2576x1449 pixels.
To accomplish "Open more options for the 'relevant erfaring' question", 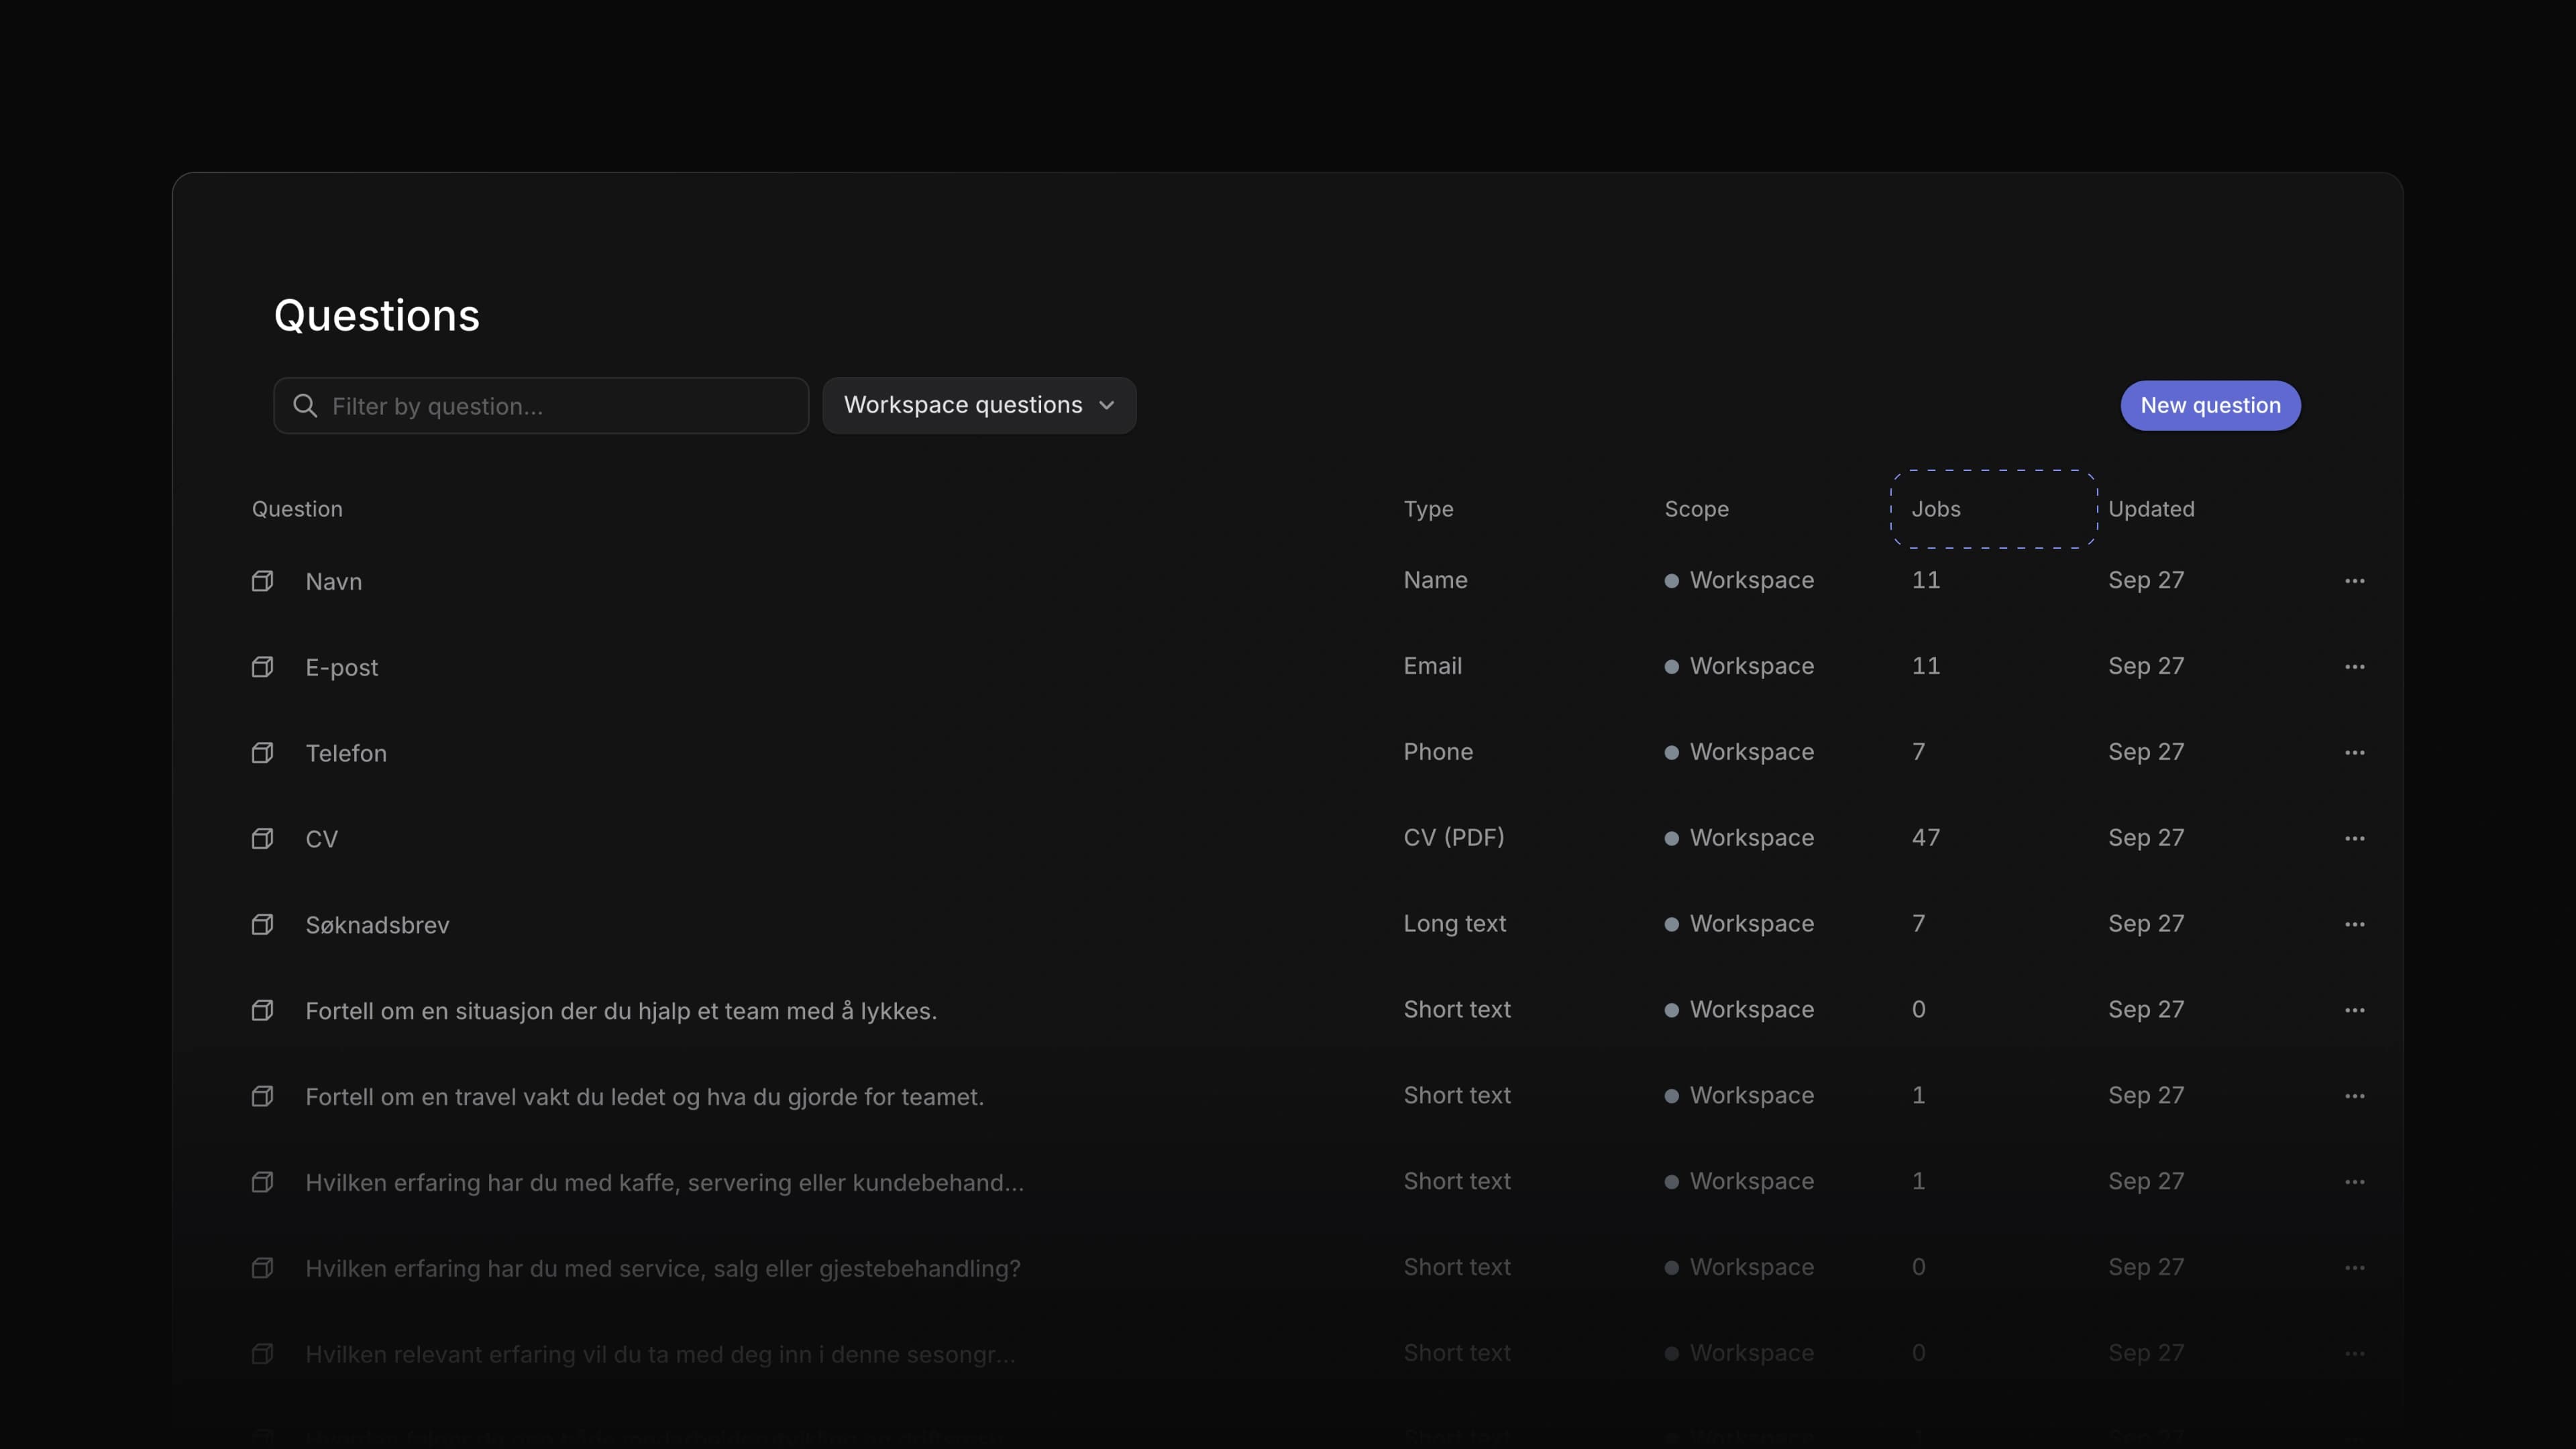I will point(2354,1355).
